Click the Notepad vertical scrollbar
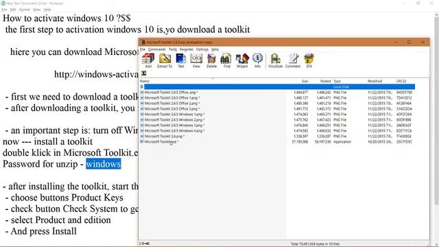Image resolution: width=439 pixels, height=247 pixels. coord(436,112)
